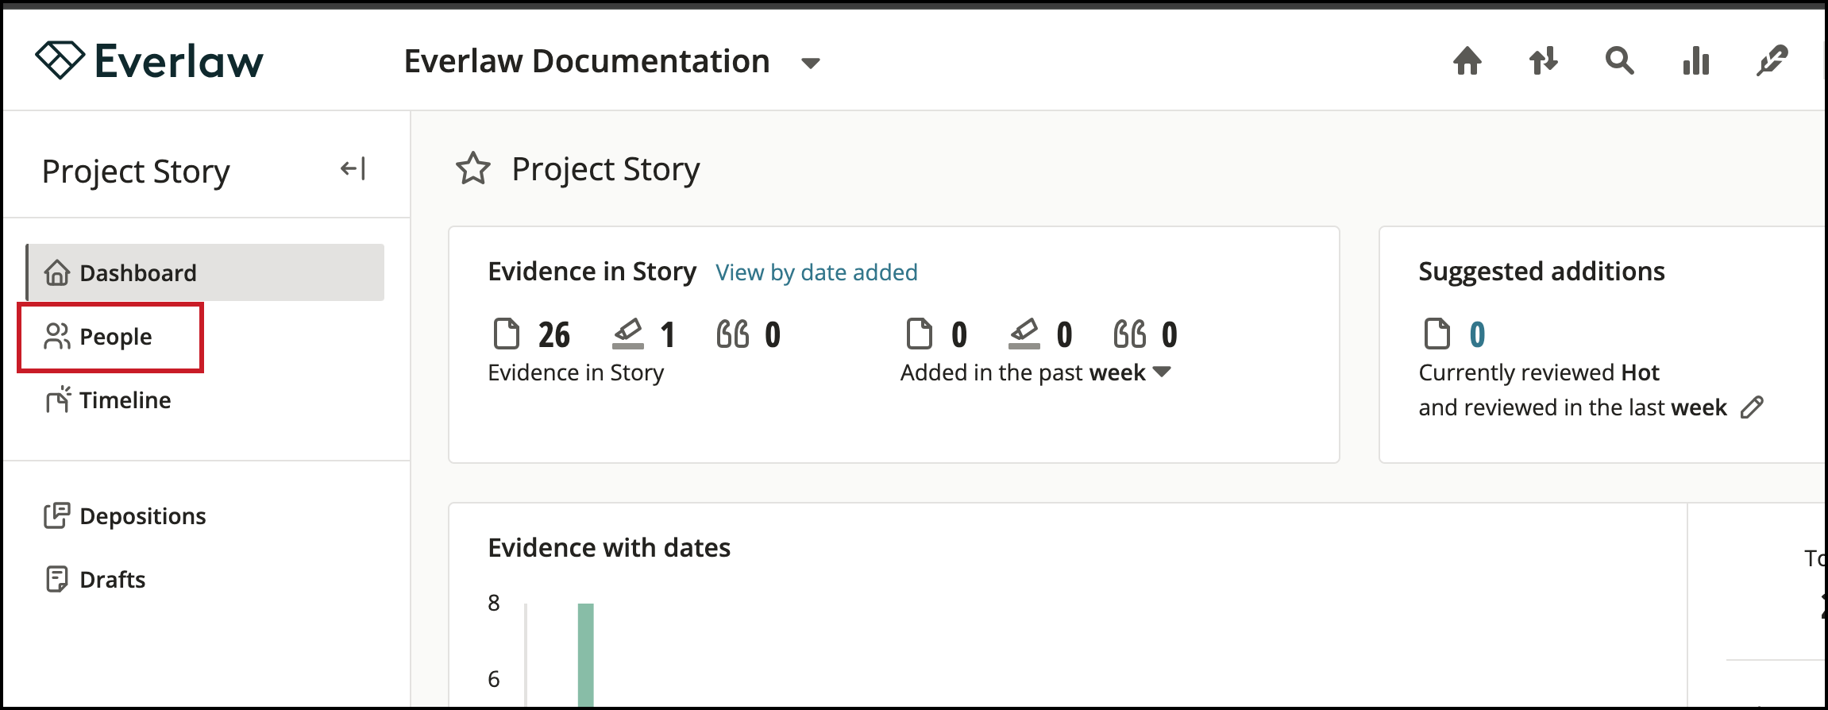Click the testimony added this week count

click(1169, 334)
